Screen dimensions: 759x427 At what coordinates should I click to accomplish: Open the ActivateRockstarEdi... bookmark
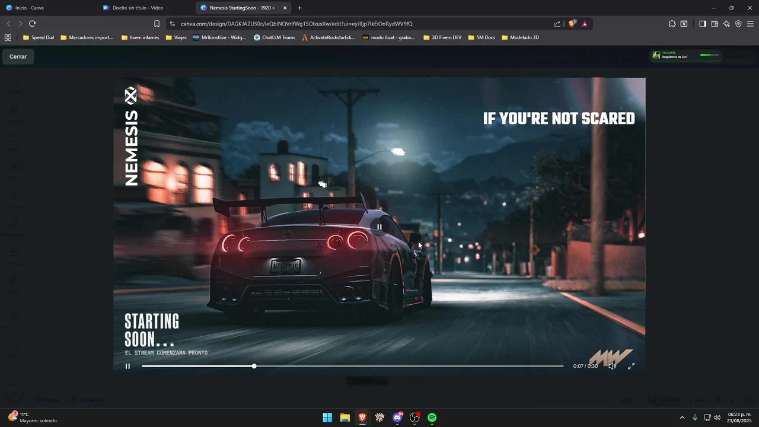[328, 37]
